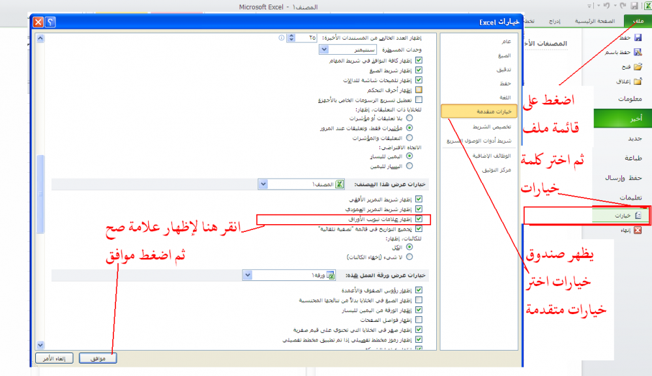Screen dimensions: 652x376
Task: Toggle 'إظهار رموز مخطط تفصيلي' checkbox
Action: coord(419,340)
